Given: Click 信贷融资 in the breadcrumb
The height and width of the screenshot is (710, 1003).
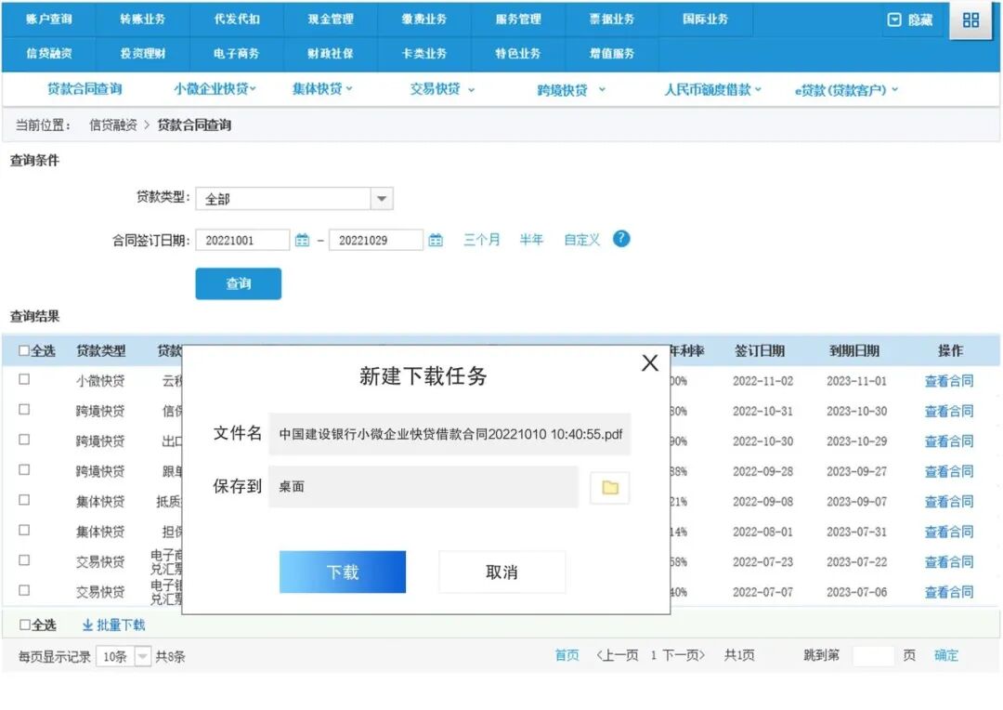Looking at the screenshot, I should coord(113,125).
